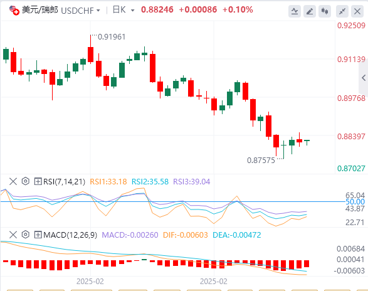Click the 美元/瑞郎 pair name
The height and width of the screenshot is (291, 368).
(40, 10)
